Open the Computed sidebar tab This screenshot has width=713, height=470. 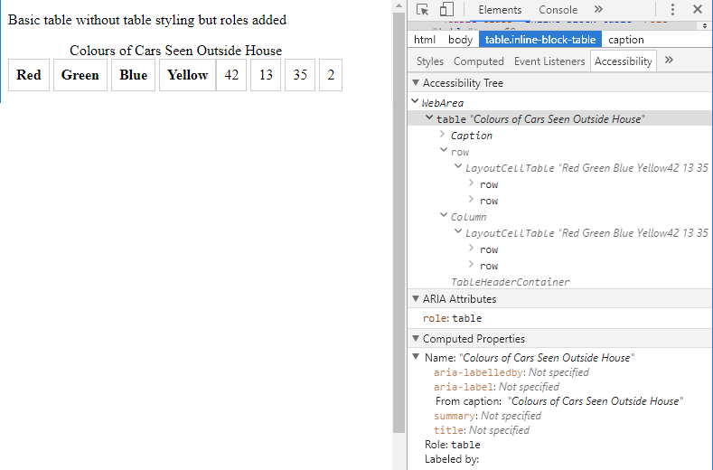[x=478, y=61]
